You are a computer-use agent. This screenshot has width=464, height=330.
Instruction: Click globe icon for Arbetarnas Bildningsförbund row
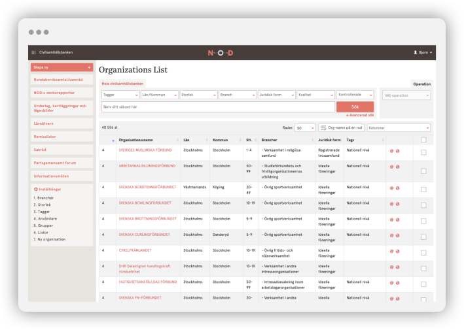[x=397, y=167]
